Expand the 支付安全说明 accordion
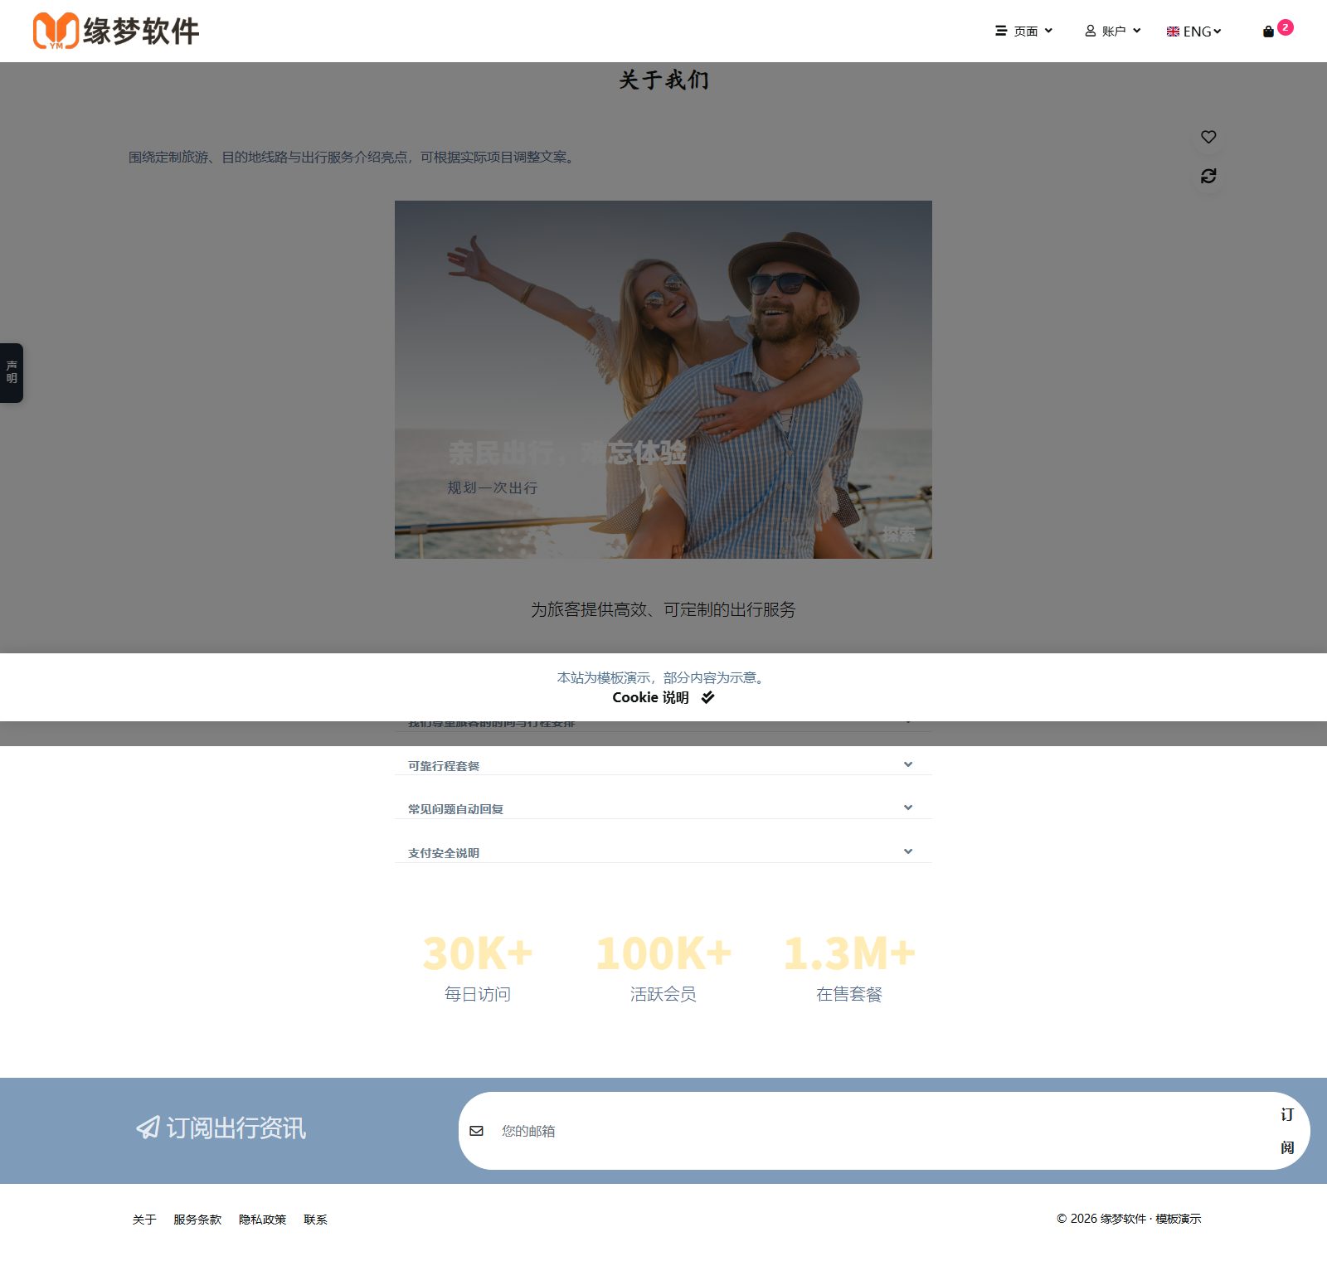This screenshot has height=1261, width=1327. click(663, 852)
